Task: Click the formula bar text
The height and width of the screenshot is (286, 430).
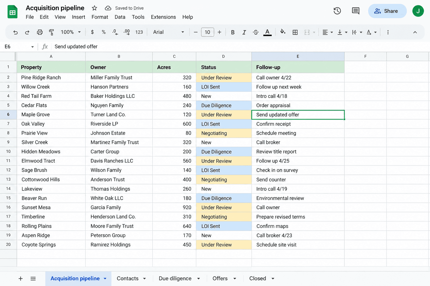Action: coord(76,47)
